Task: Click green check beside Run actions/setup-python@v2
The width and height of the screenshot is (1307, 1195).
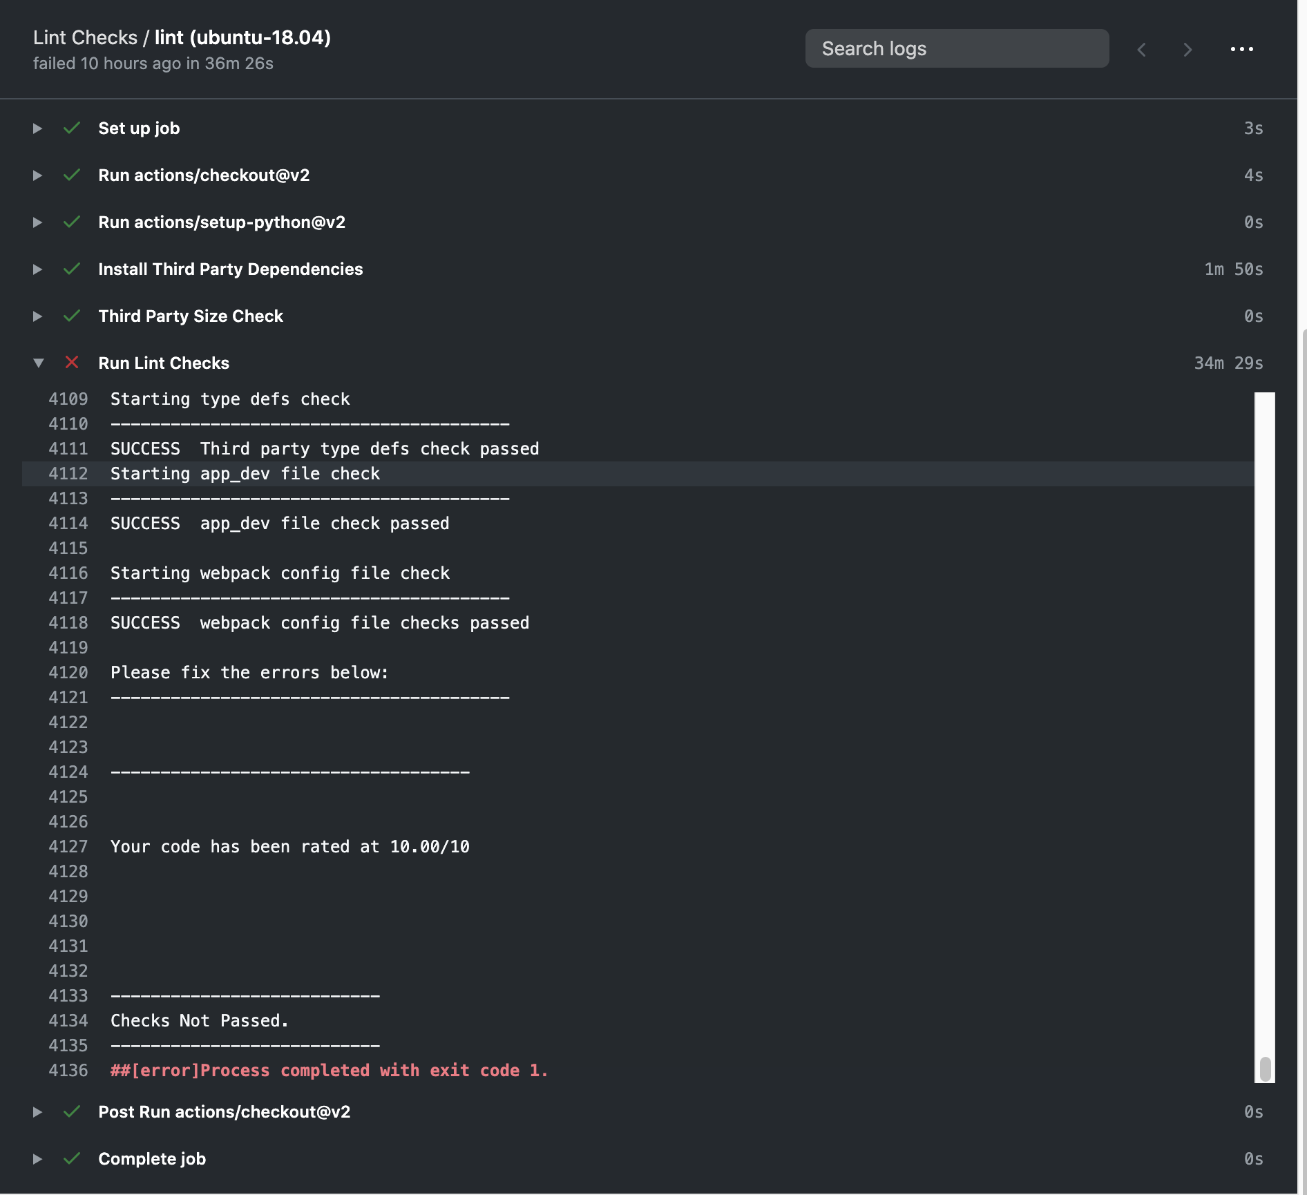Action: click(72, 222)
